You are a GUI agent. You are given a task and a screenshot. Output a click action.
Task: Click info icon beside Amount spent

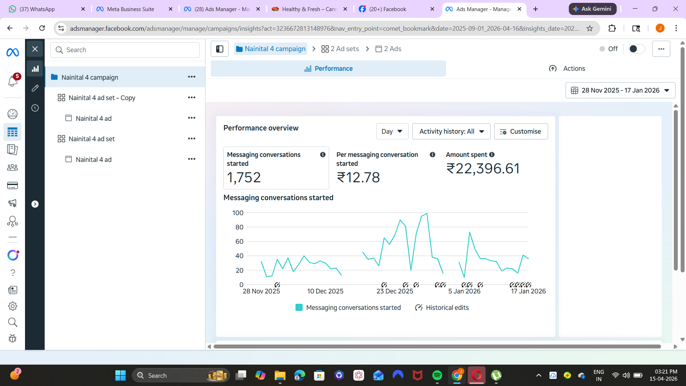(x=492, y=155)
